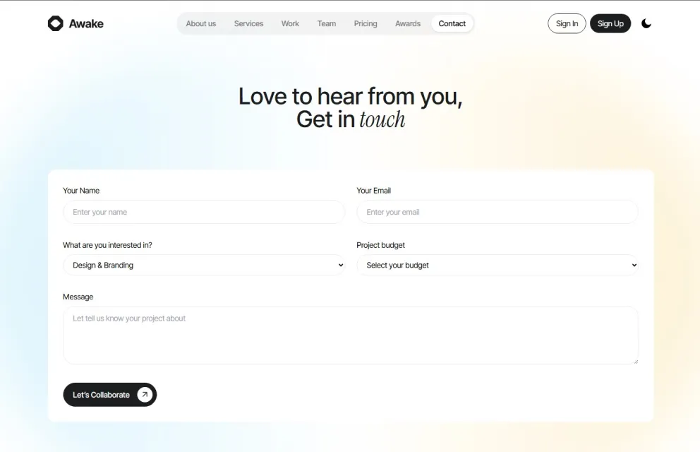The image size is (700, 452).
Task: Click the Sign In button
Action: pyautogui.click(x=567, y=24)
